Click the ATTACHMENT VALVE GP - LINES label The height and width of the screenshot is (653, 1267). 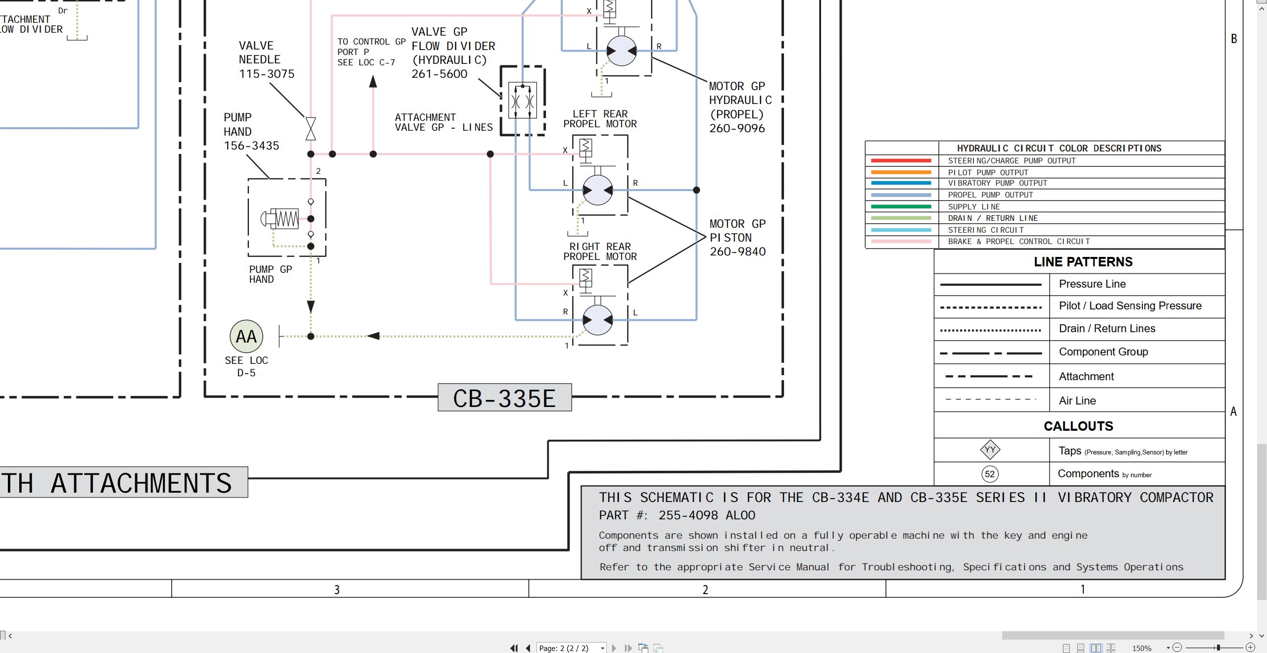(444, 122)
